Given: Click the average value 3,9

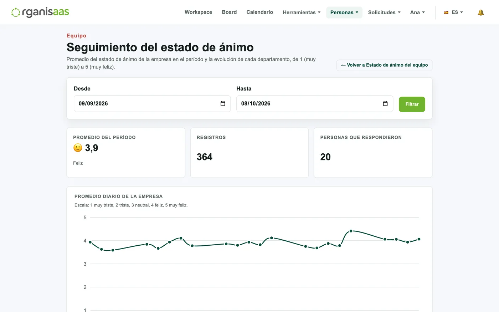Looking at the screenshot, I should (x=92, y=148).
